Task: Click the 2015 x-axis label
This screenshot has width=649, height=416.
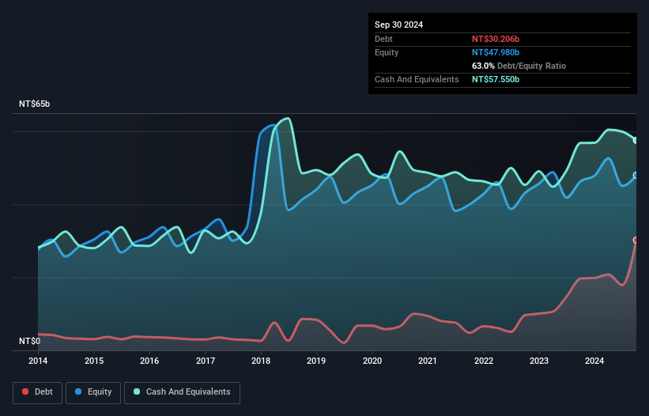Action: pyautogui.click(x=94, y=361)
